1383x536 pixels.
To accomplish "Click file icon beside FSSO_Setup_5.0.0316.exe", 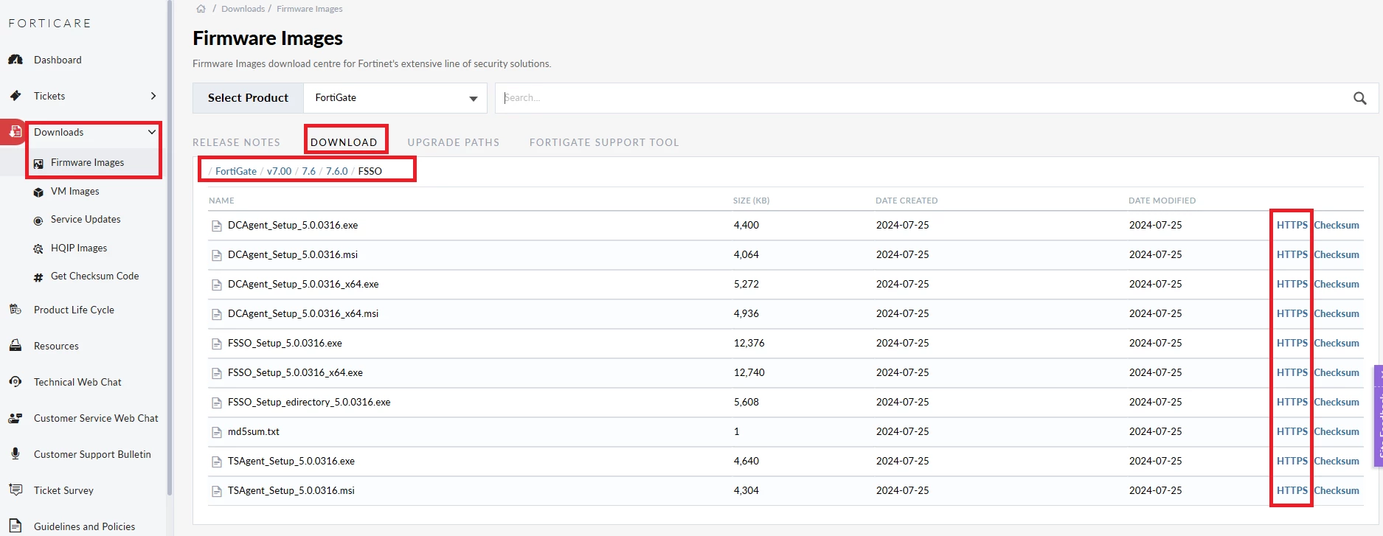I will pyautogui.click(x=217, y=344).
